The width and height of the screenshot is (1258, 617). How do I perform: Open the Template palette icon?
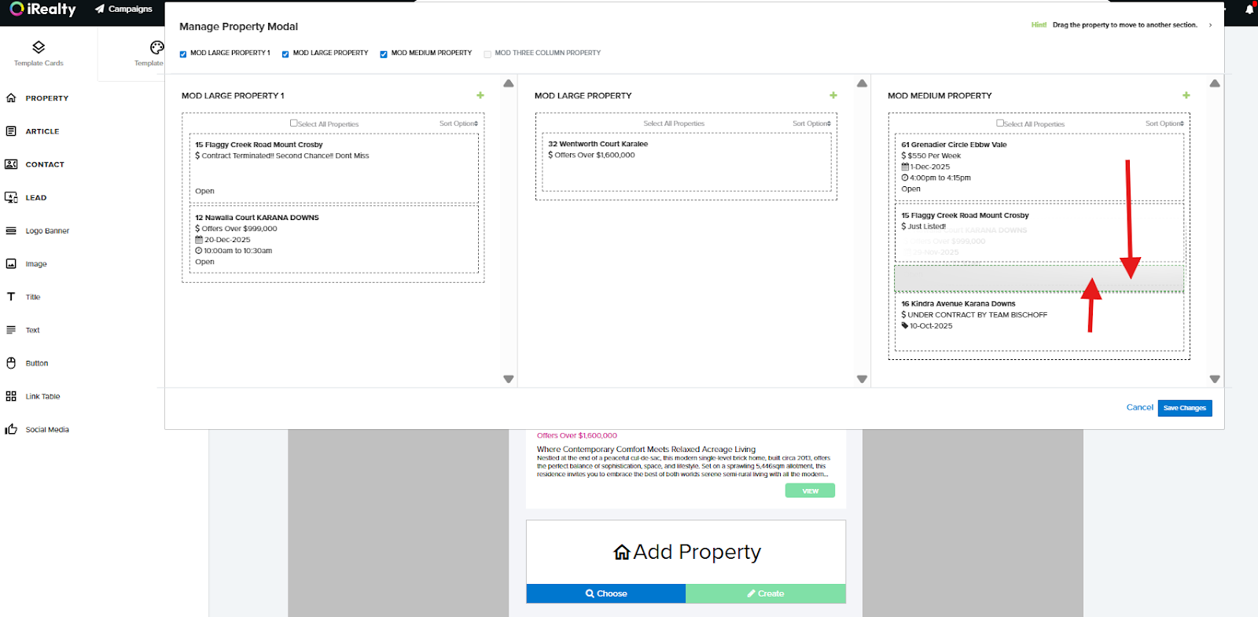[x=156, y=47]
